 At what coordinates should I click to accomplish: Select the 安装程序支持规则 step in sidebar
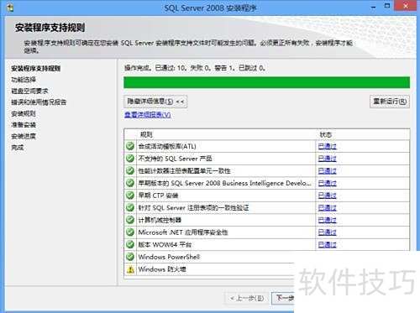pos(36,68)
